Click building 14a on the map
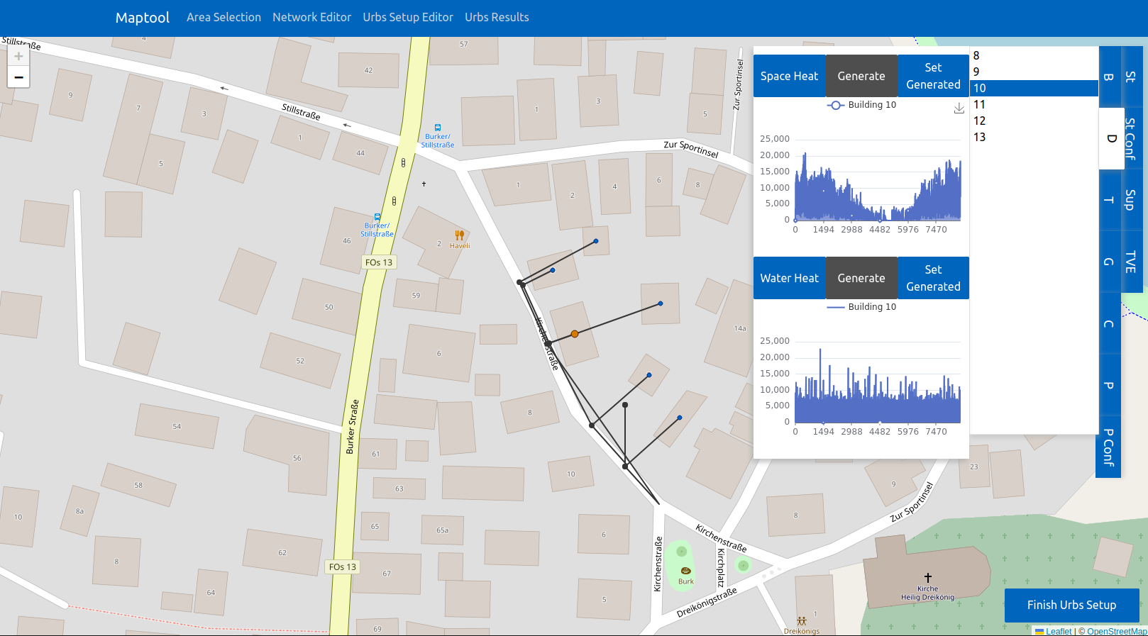The width and height of the screenshot is (1148, 636). (740, 328)
